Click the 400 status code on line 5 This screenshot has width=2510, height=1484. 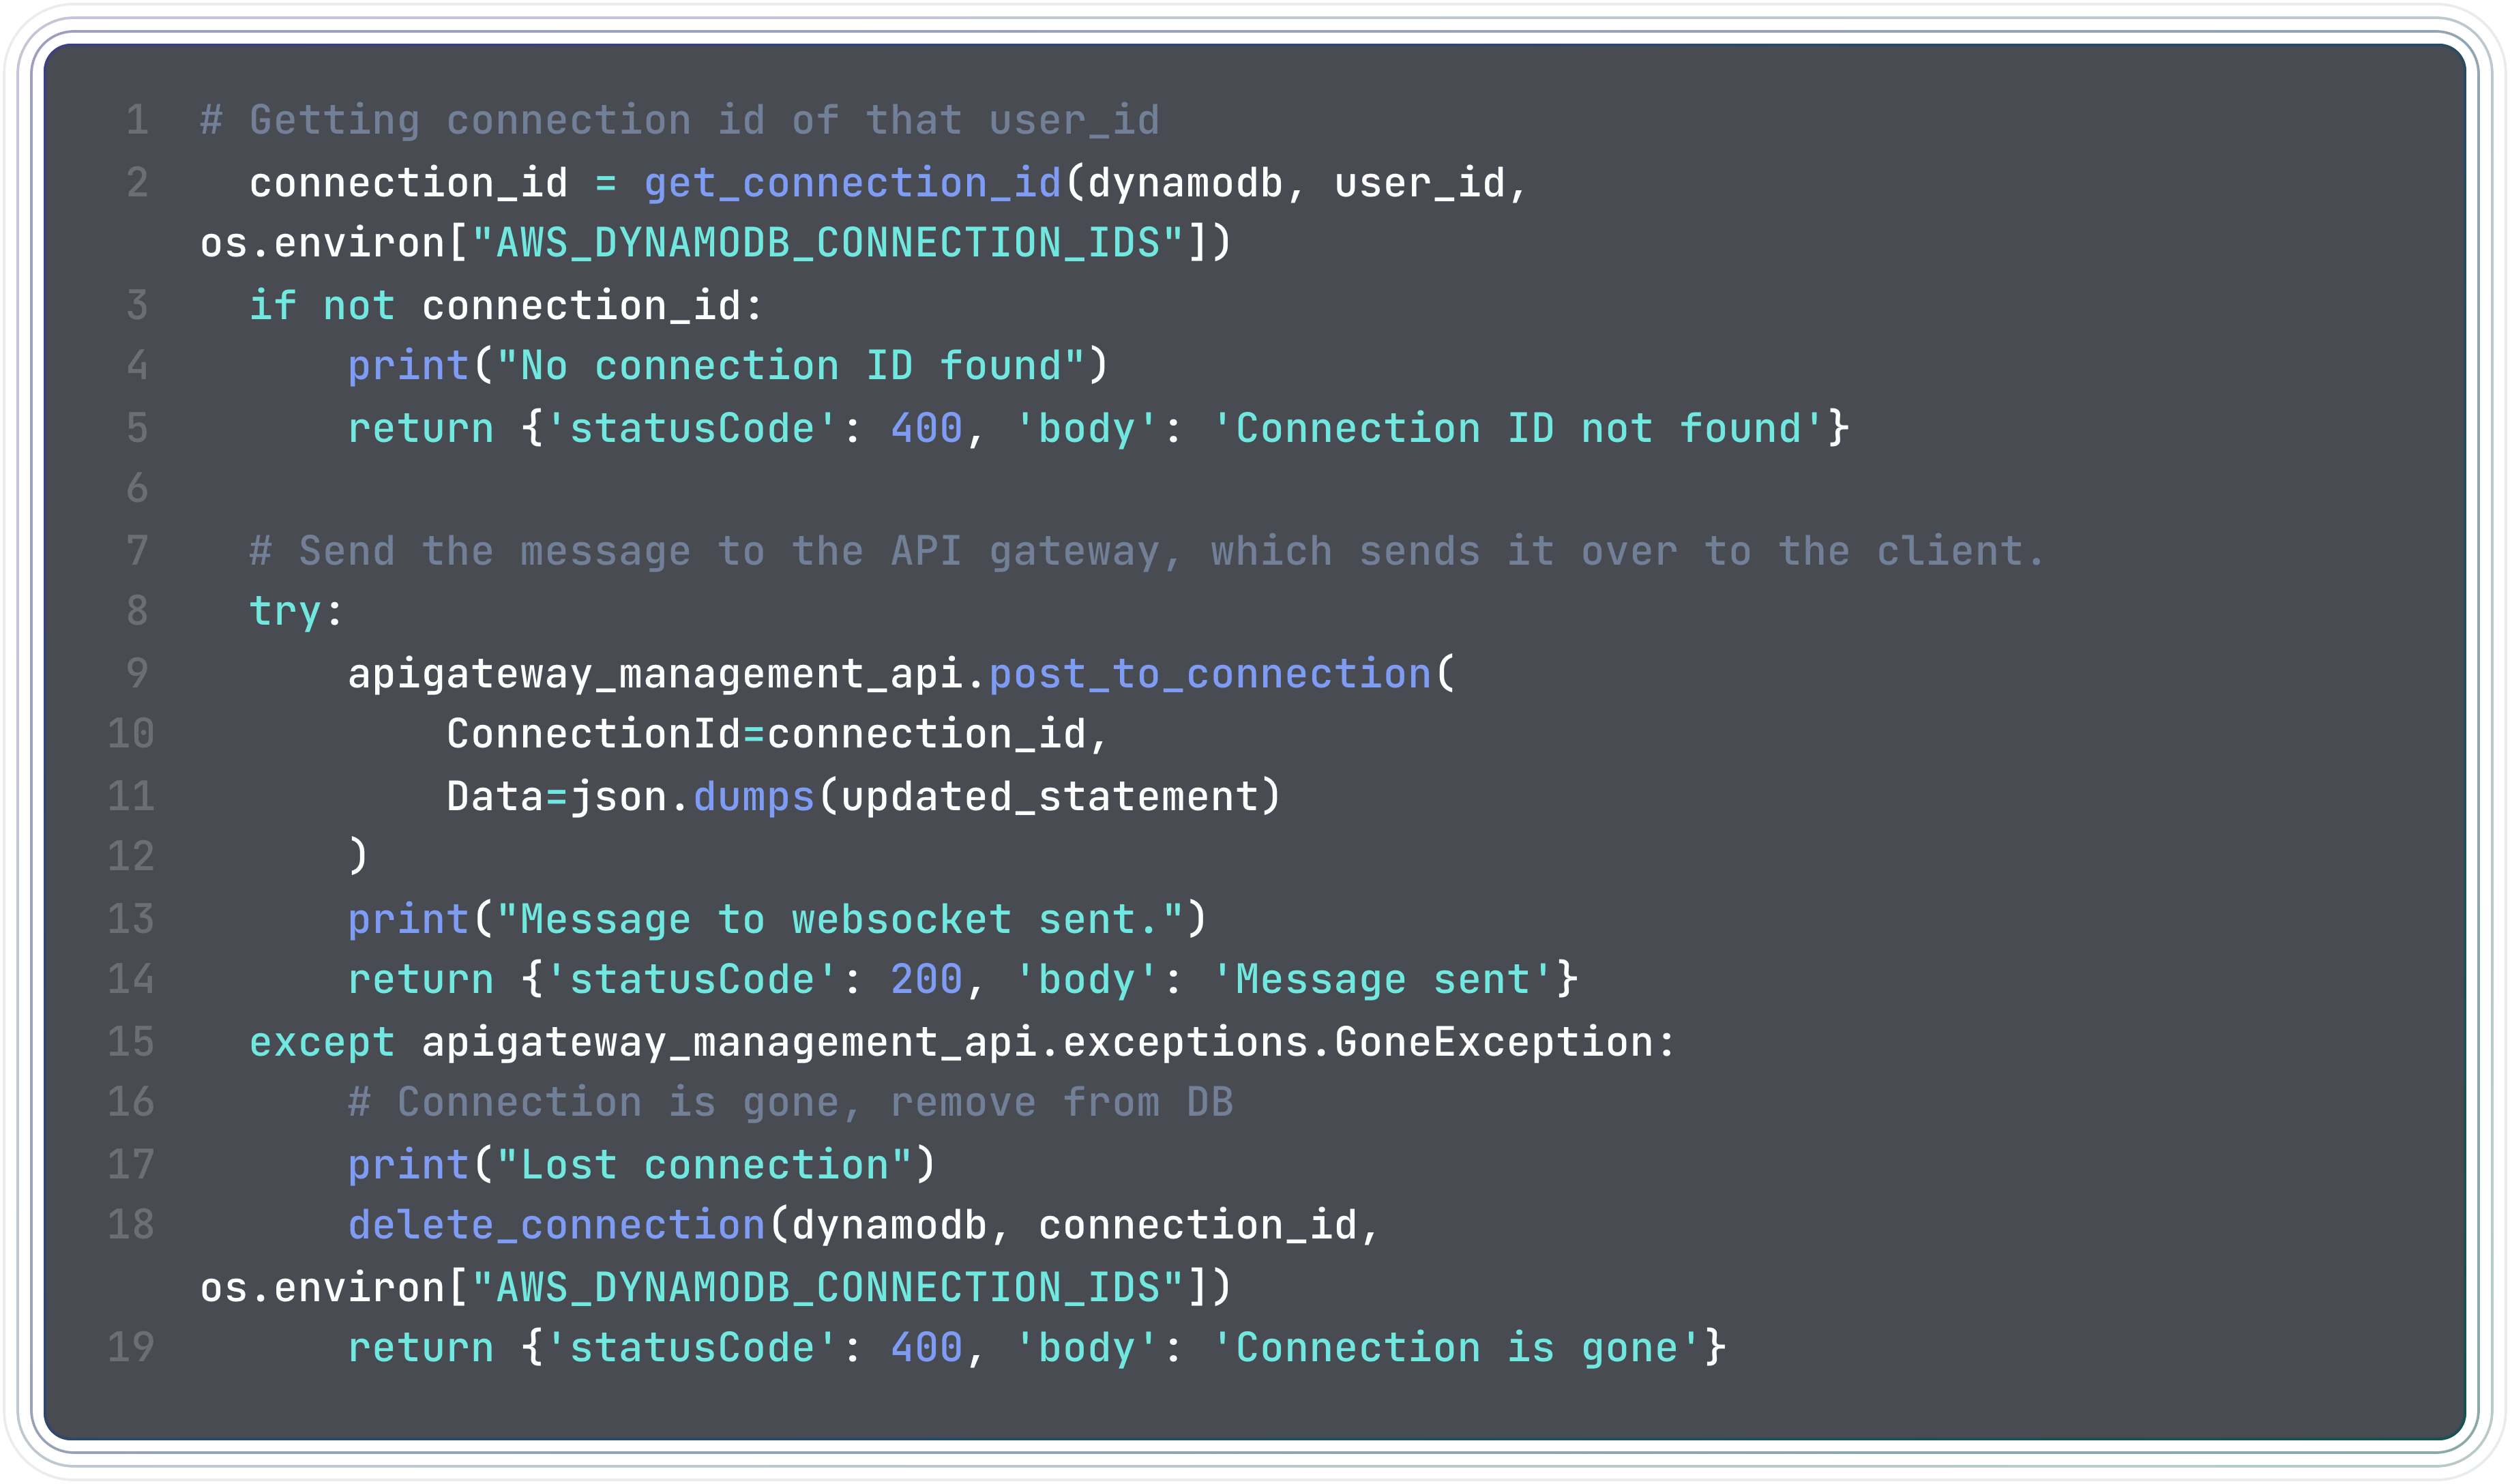tap(927, 428)
